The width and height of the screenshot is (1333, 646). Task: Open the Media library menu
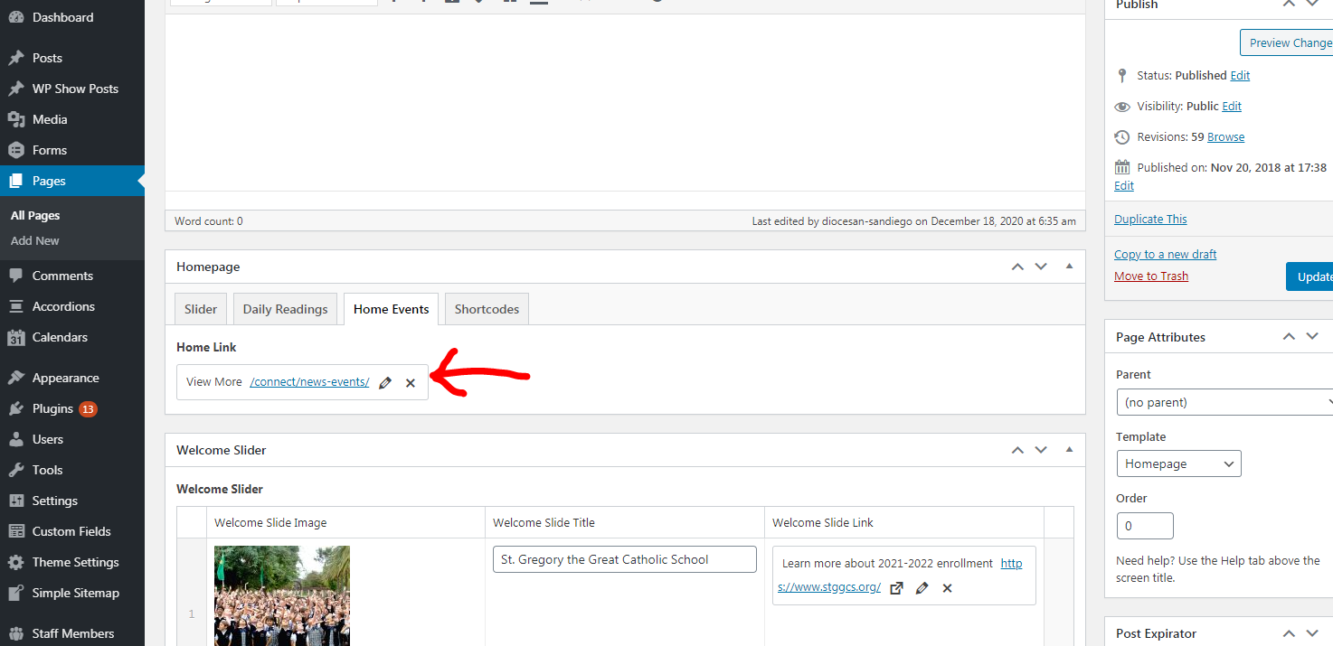click(x=50, y=119)
